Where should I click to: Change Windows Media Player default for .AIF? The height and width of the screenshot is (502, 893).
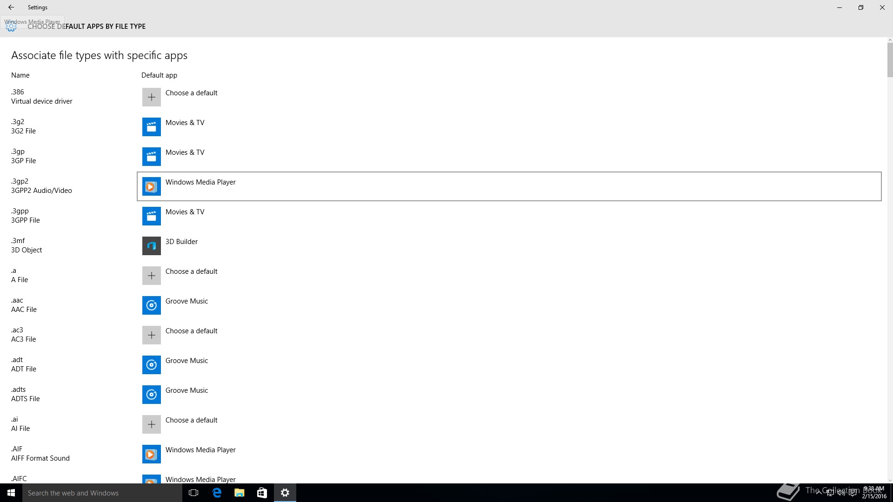coord(509,454)
